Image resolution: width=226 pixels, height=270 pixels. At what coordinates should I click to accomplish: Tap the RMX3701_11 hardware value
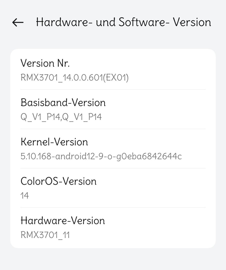45,235
